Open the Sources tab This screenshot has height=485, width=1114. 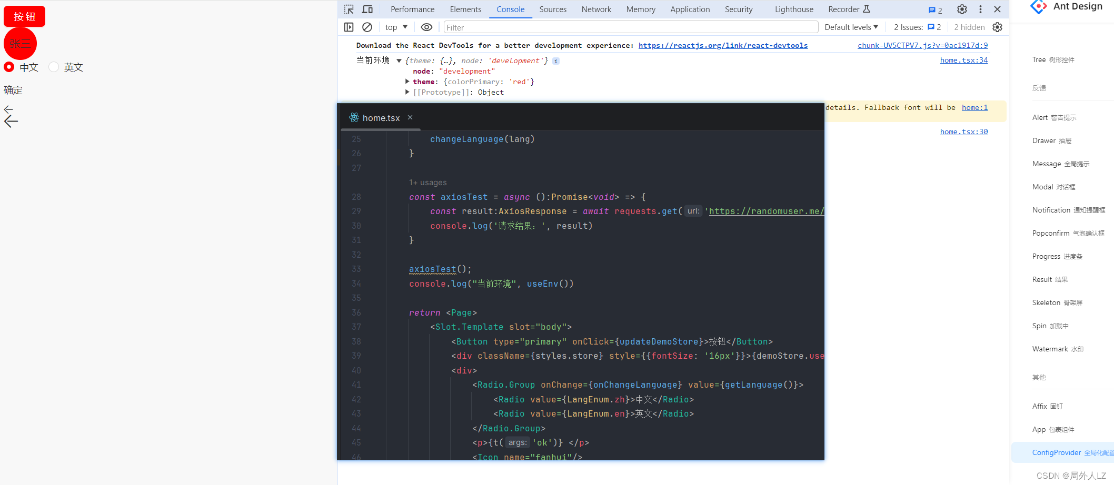coord(553,9)
